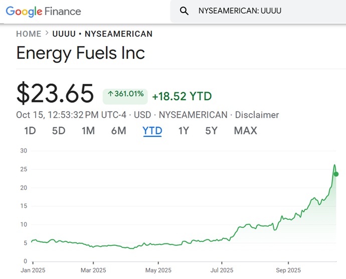Open the UUUU • NYSEAMERICAN breadcrumb
This screenshot has width=346, height=279.
pos(102,34)
